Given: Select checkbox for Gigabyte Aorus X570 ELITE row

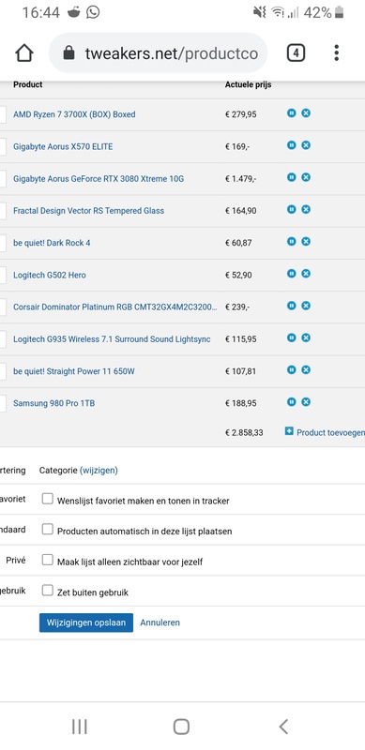Looking at the screenshot, I should [3, 146].
